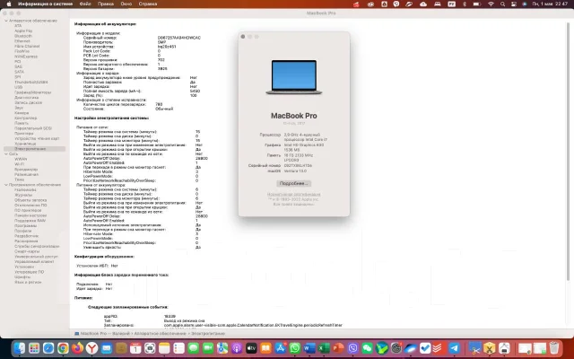The image size is (574, 359).
Task: Open Todoist in the Dock
Action: 439,347
